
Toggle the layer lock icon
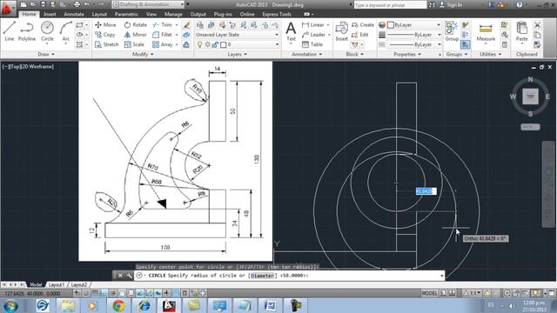pos(215,44)
